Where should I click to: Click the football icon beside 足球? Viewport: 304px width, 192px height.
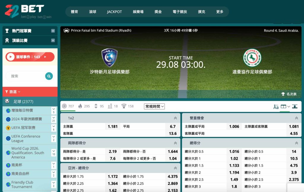(x=7, y=101)
